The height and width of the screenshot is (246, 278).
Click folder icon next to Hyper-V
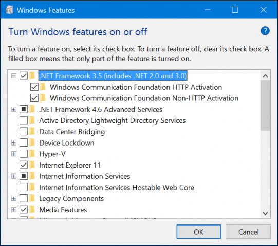click(x=32, y=154)
